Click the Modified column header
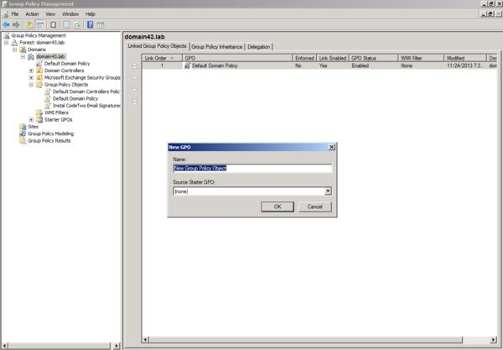This screenshot has height=350, width=503. click(x=465, y=58)
